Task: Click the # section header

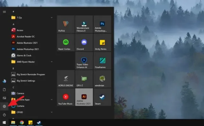Action: click(13, 12)
